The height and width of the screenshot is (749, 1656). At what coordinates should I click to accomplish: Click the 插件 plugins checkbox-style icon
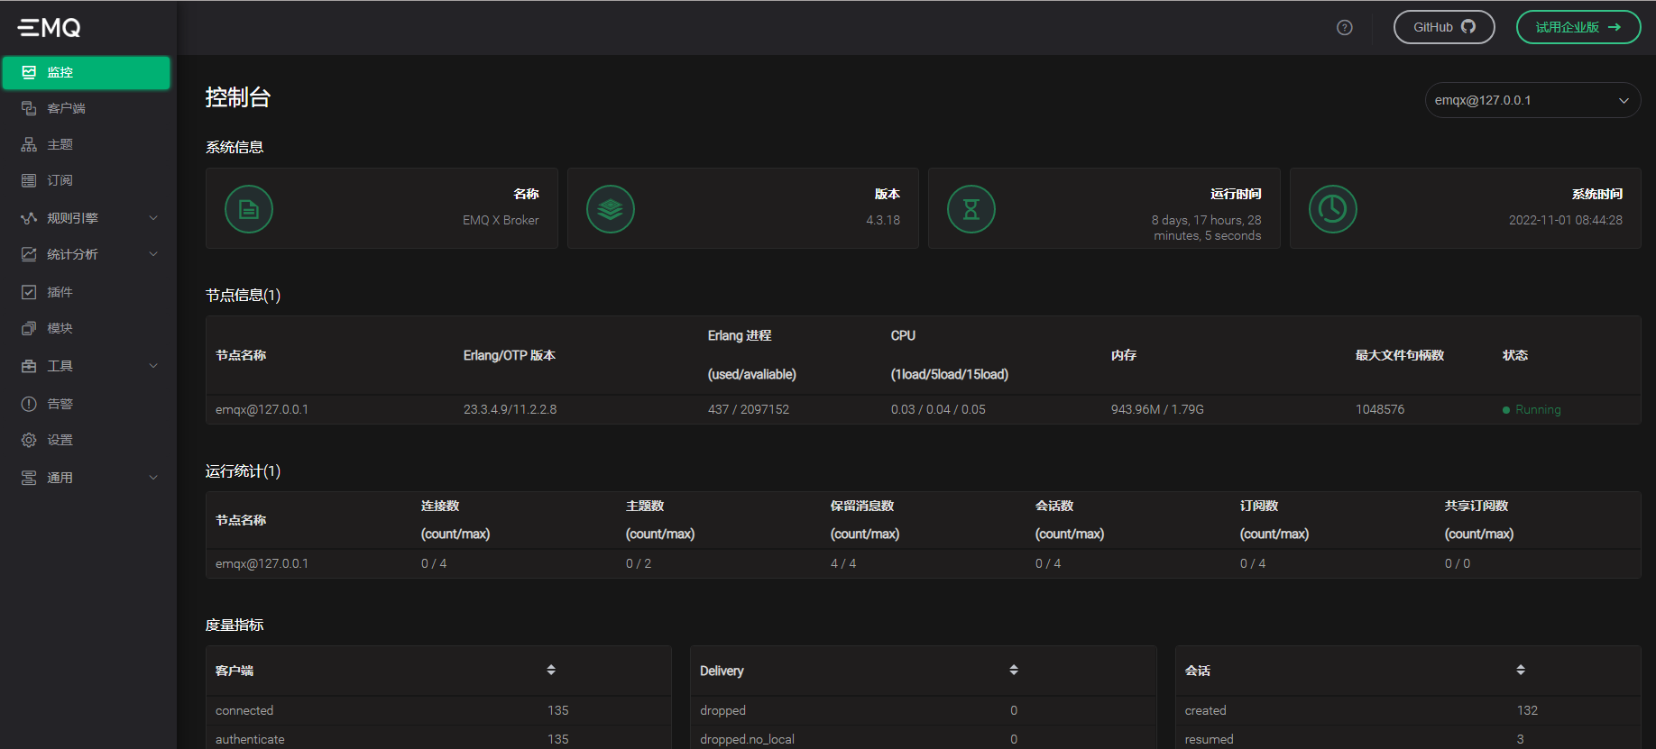click(x=29, y=292)
